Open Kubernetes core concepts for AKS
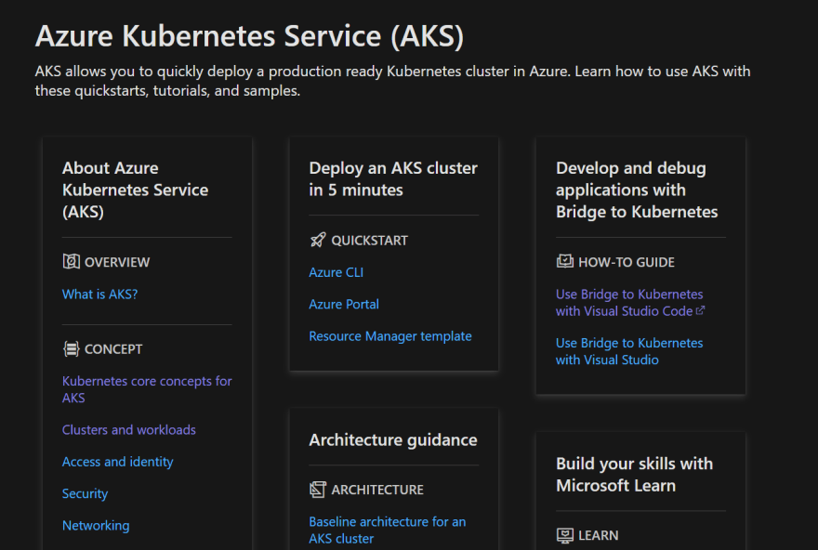The image size is (818, 550). tap(147, 389)
